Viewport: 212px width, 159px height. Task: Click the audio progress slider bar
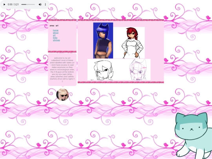tap(28, 4)
